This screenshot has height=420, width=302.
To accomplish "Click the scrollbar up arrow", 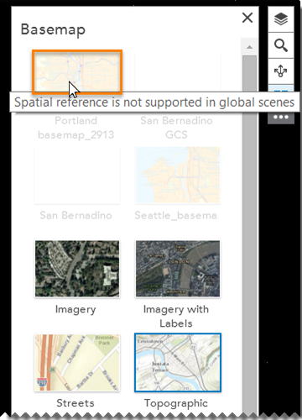I will (249, 47).
